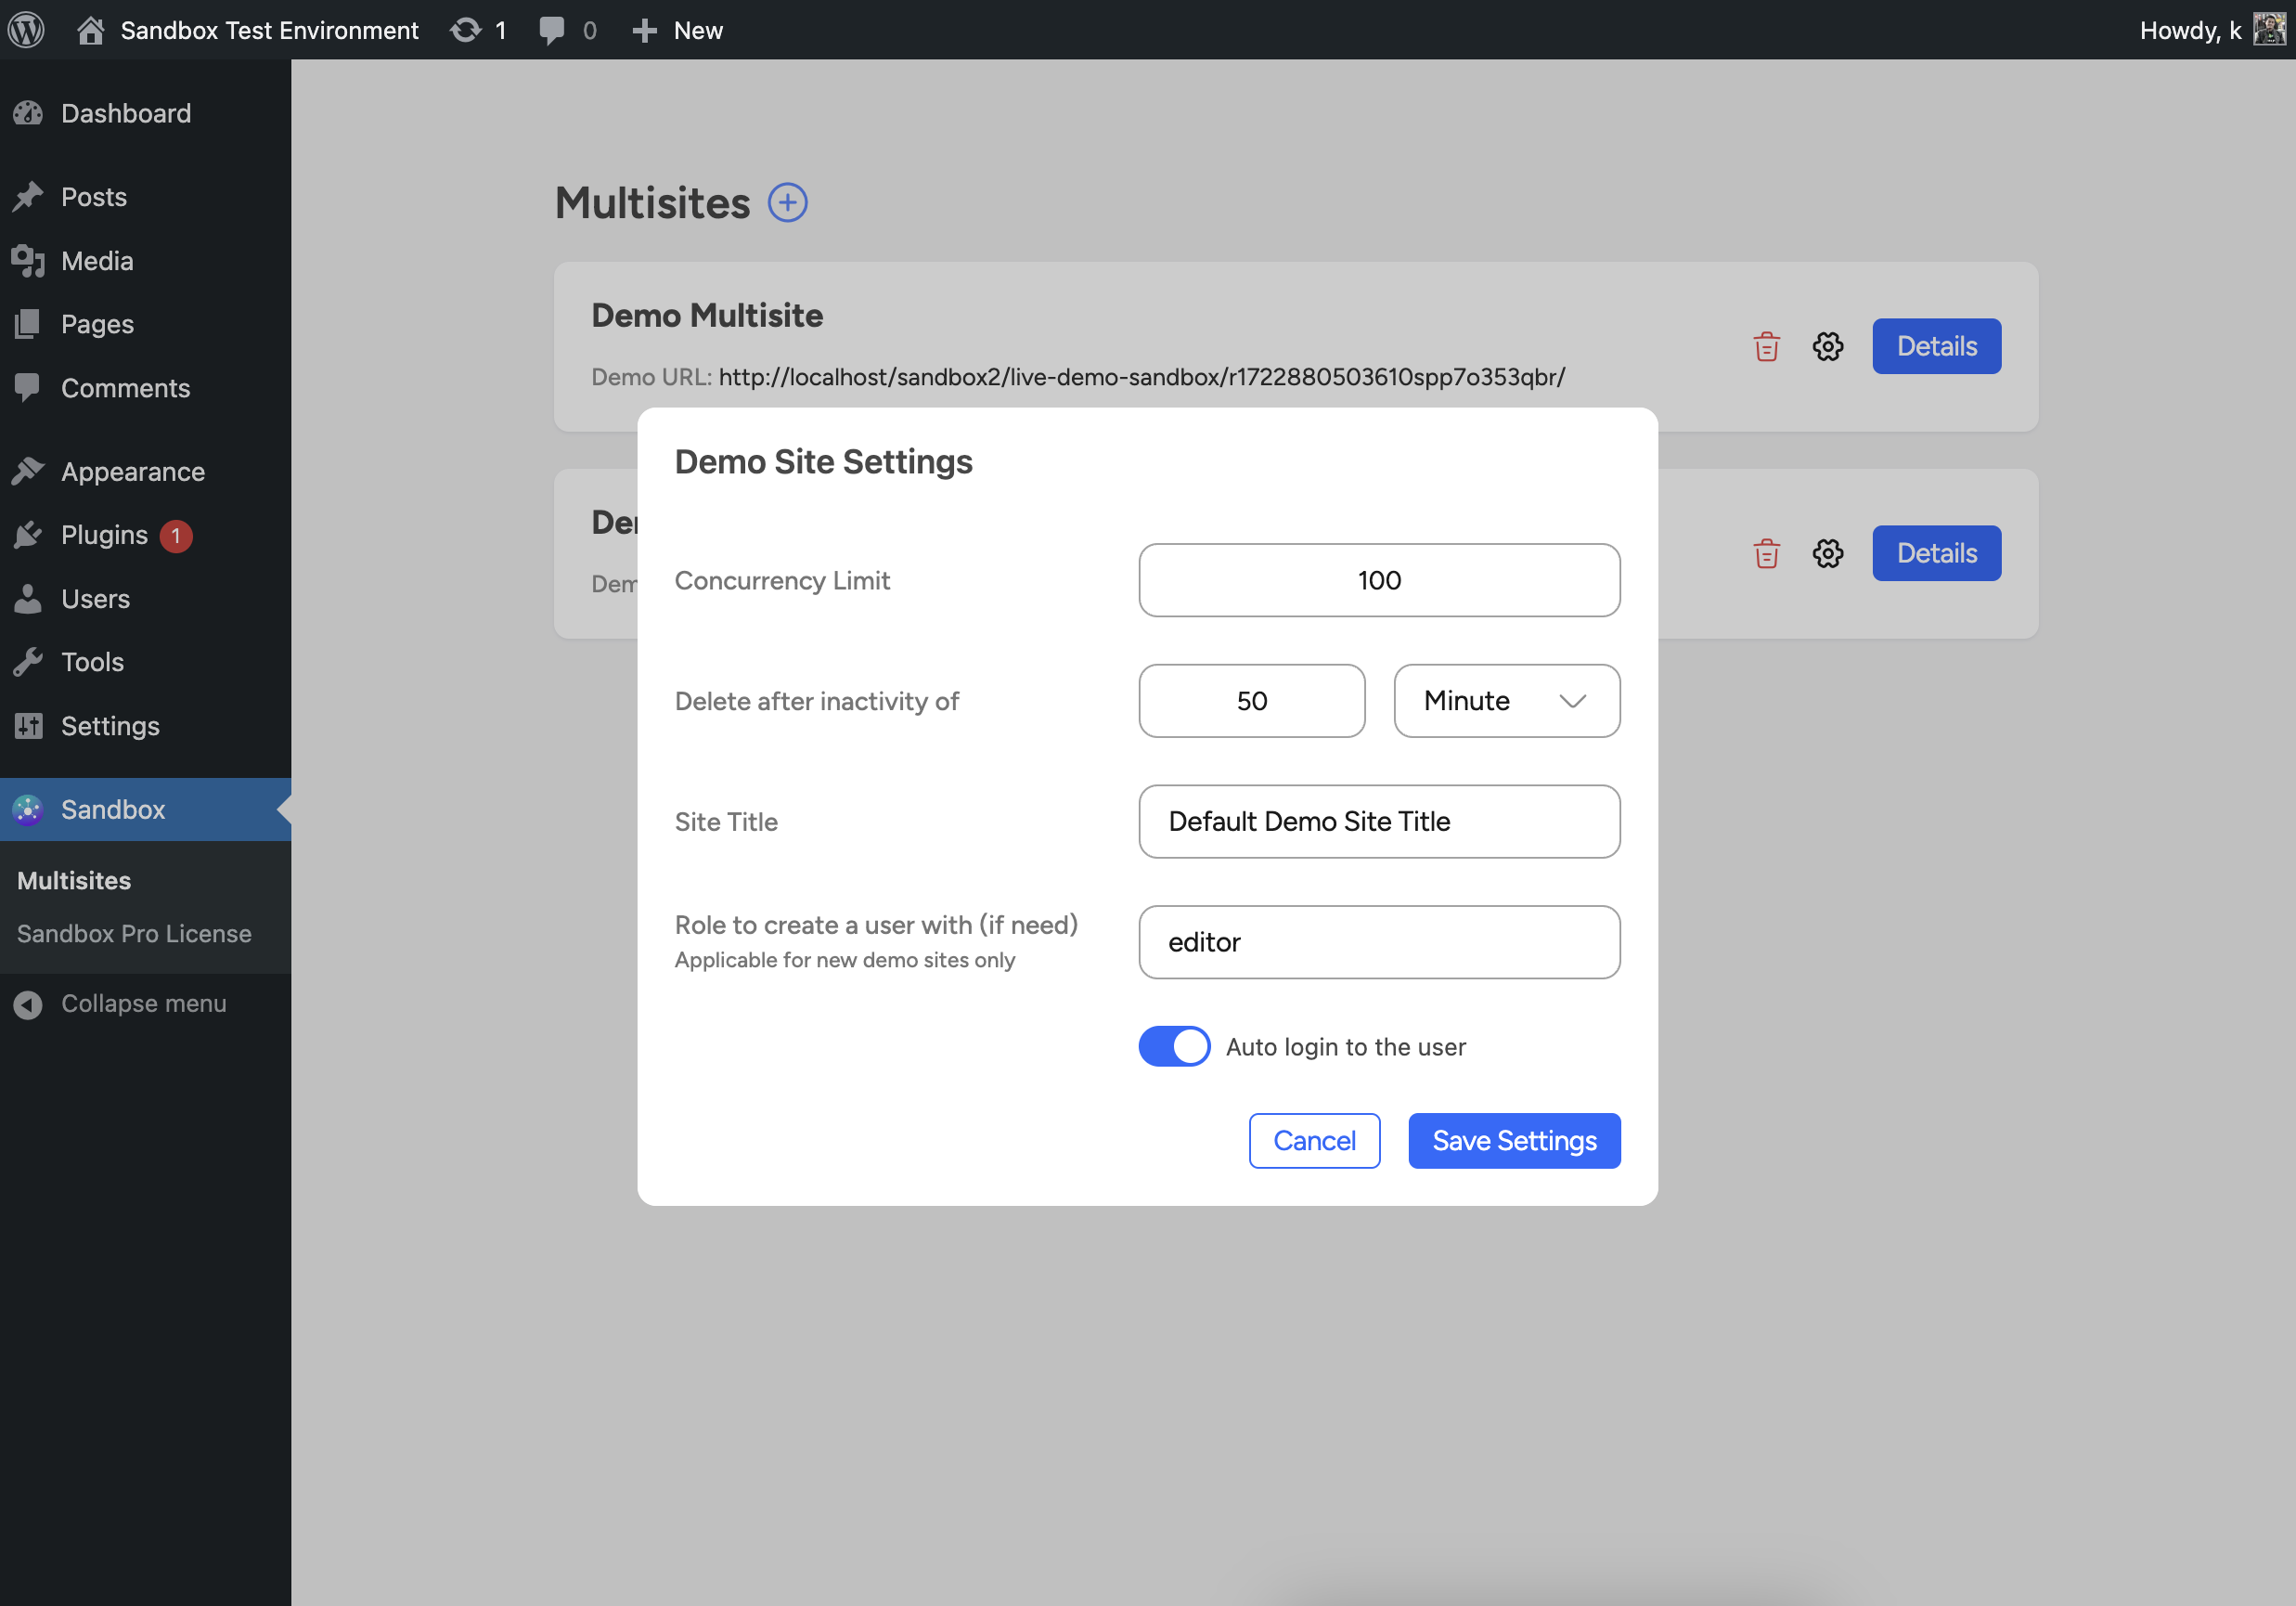
Task: Click 'Auto login to the user' label
Action: 1346,1047
